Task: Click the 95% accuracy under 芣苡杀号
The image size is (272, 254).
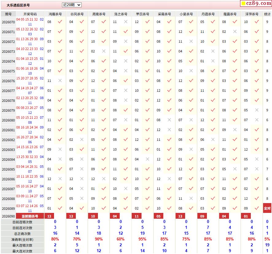Action: pos(142,239)
